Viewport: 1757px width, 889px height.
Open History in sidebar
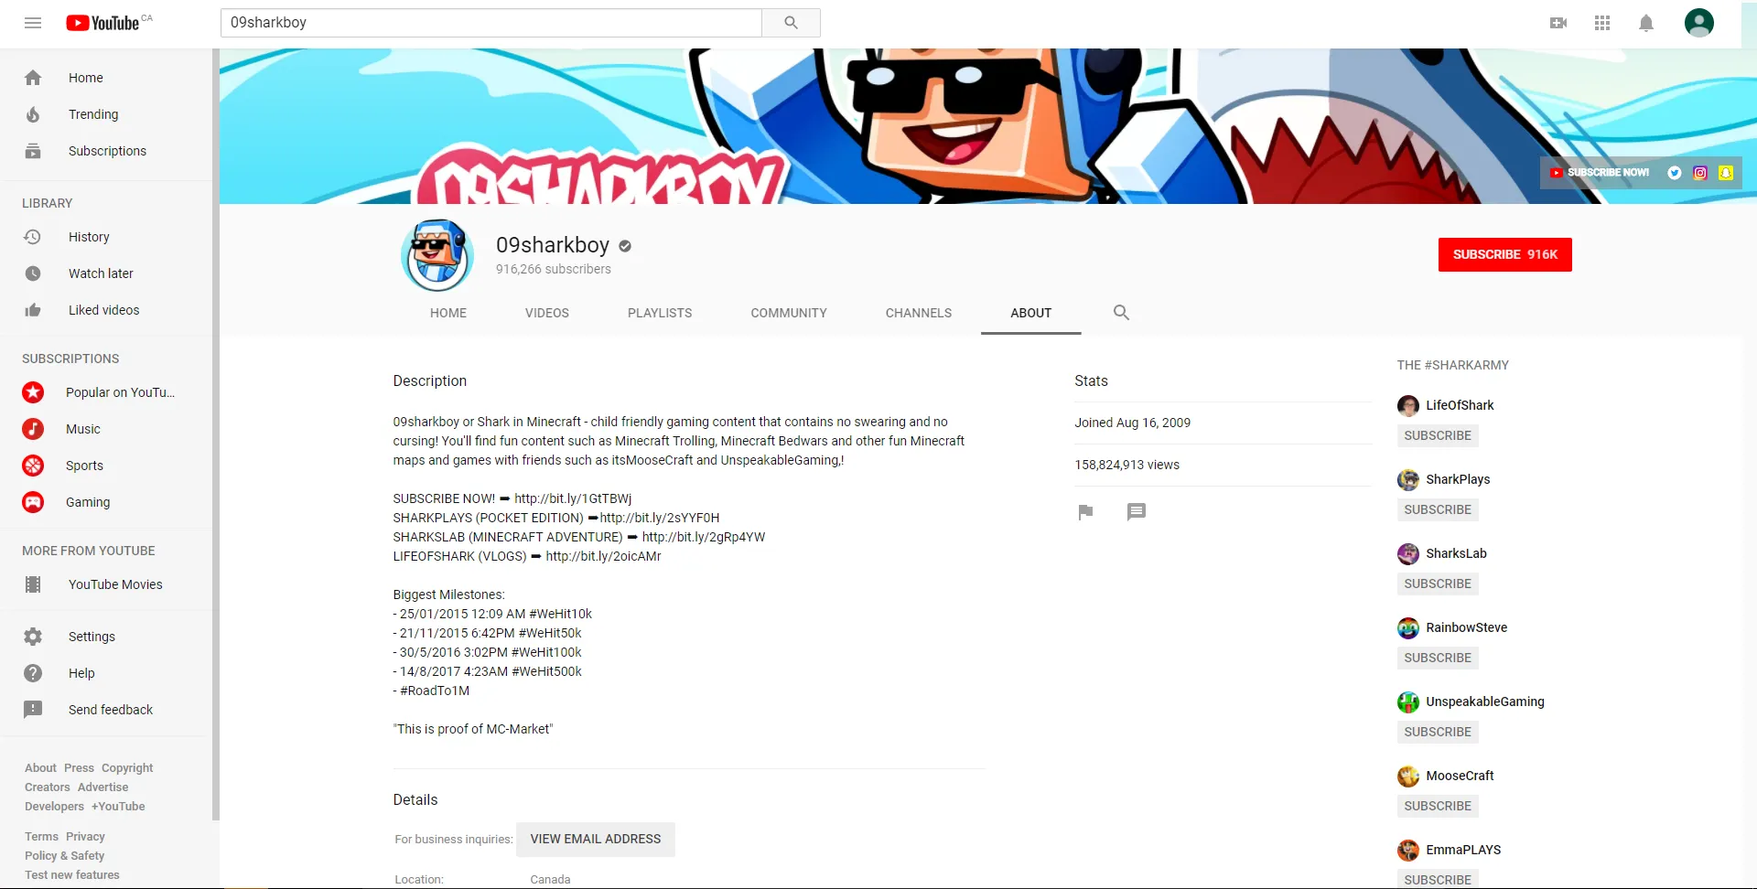point(106,237)
